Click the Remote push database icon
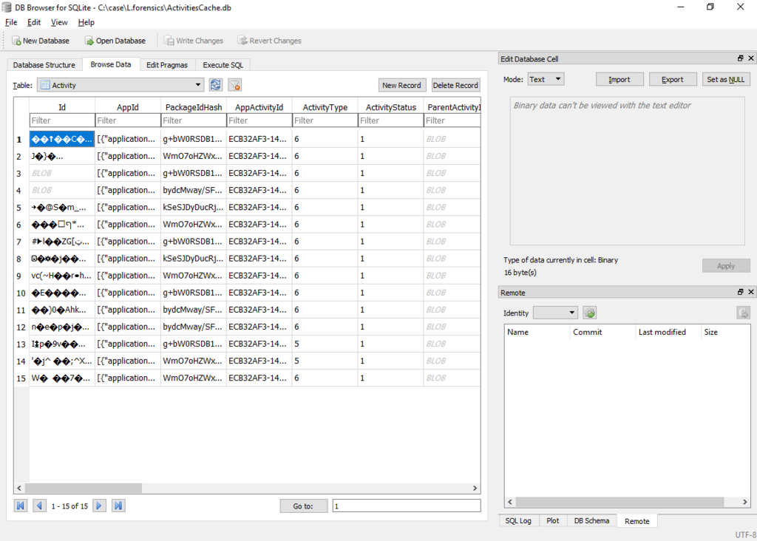This screenshot has width=757, height=541. [743, 313]
